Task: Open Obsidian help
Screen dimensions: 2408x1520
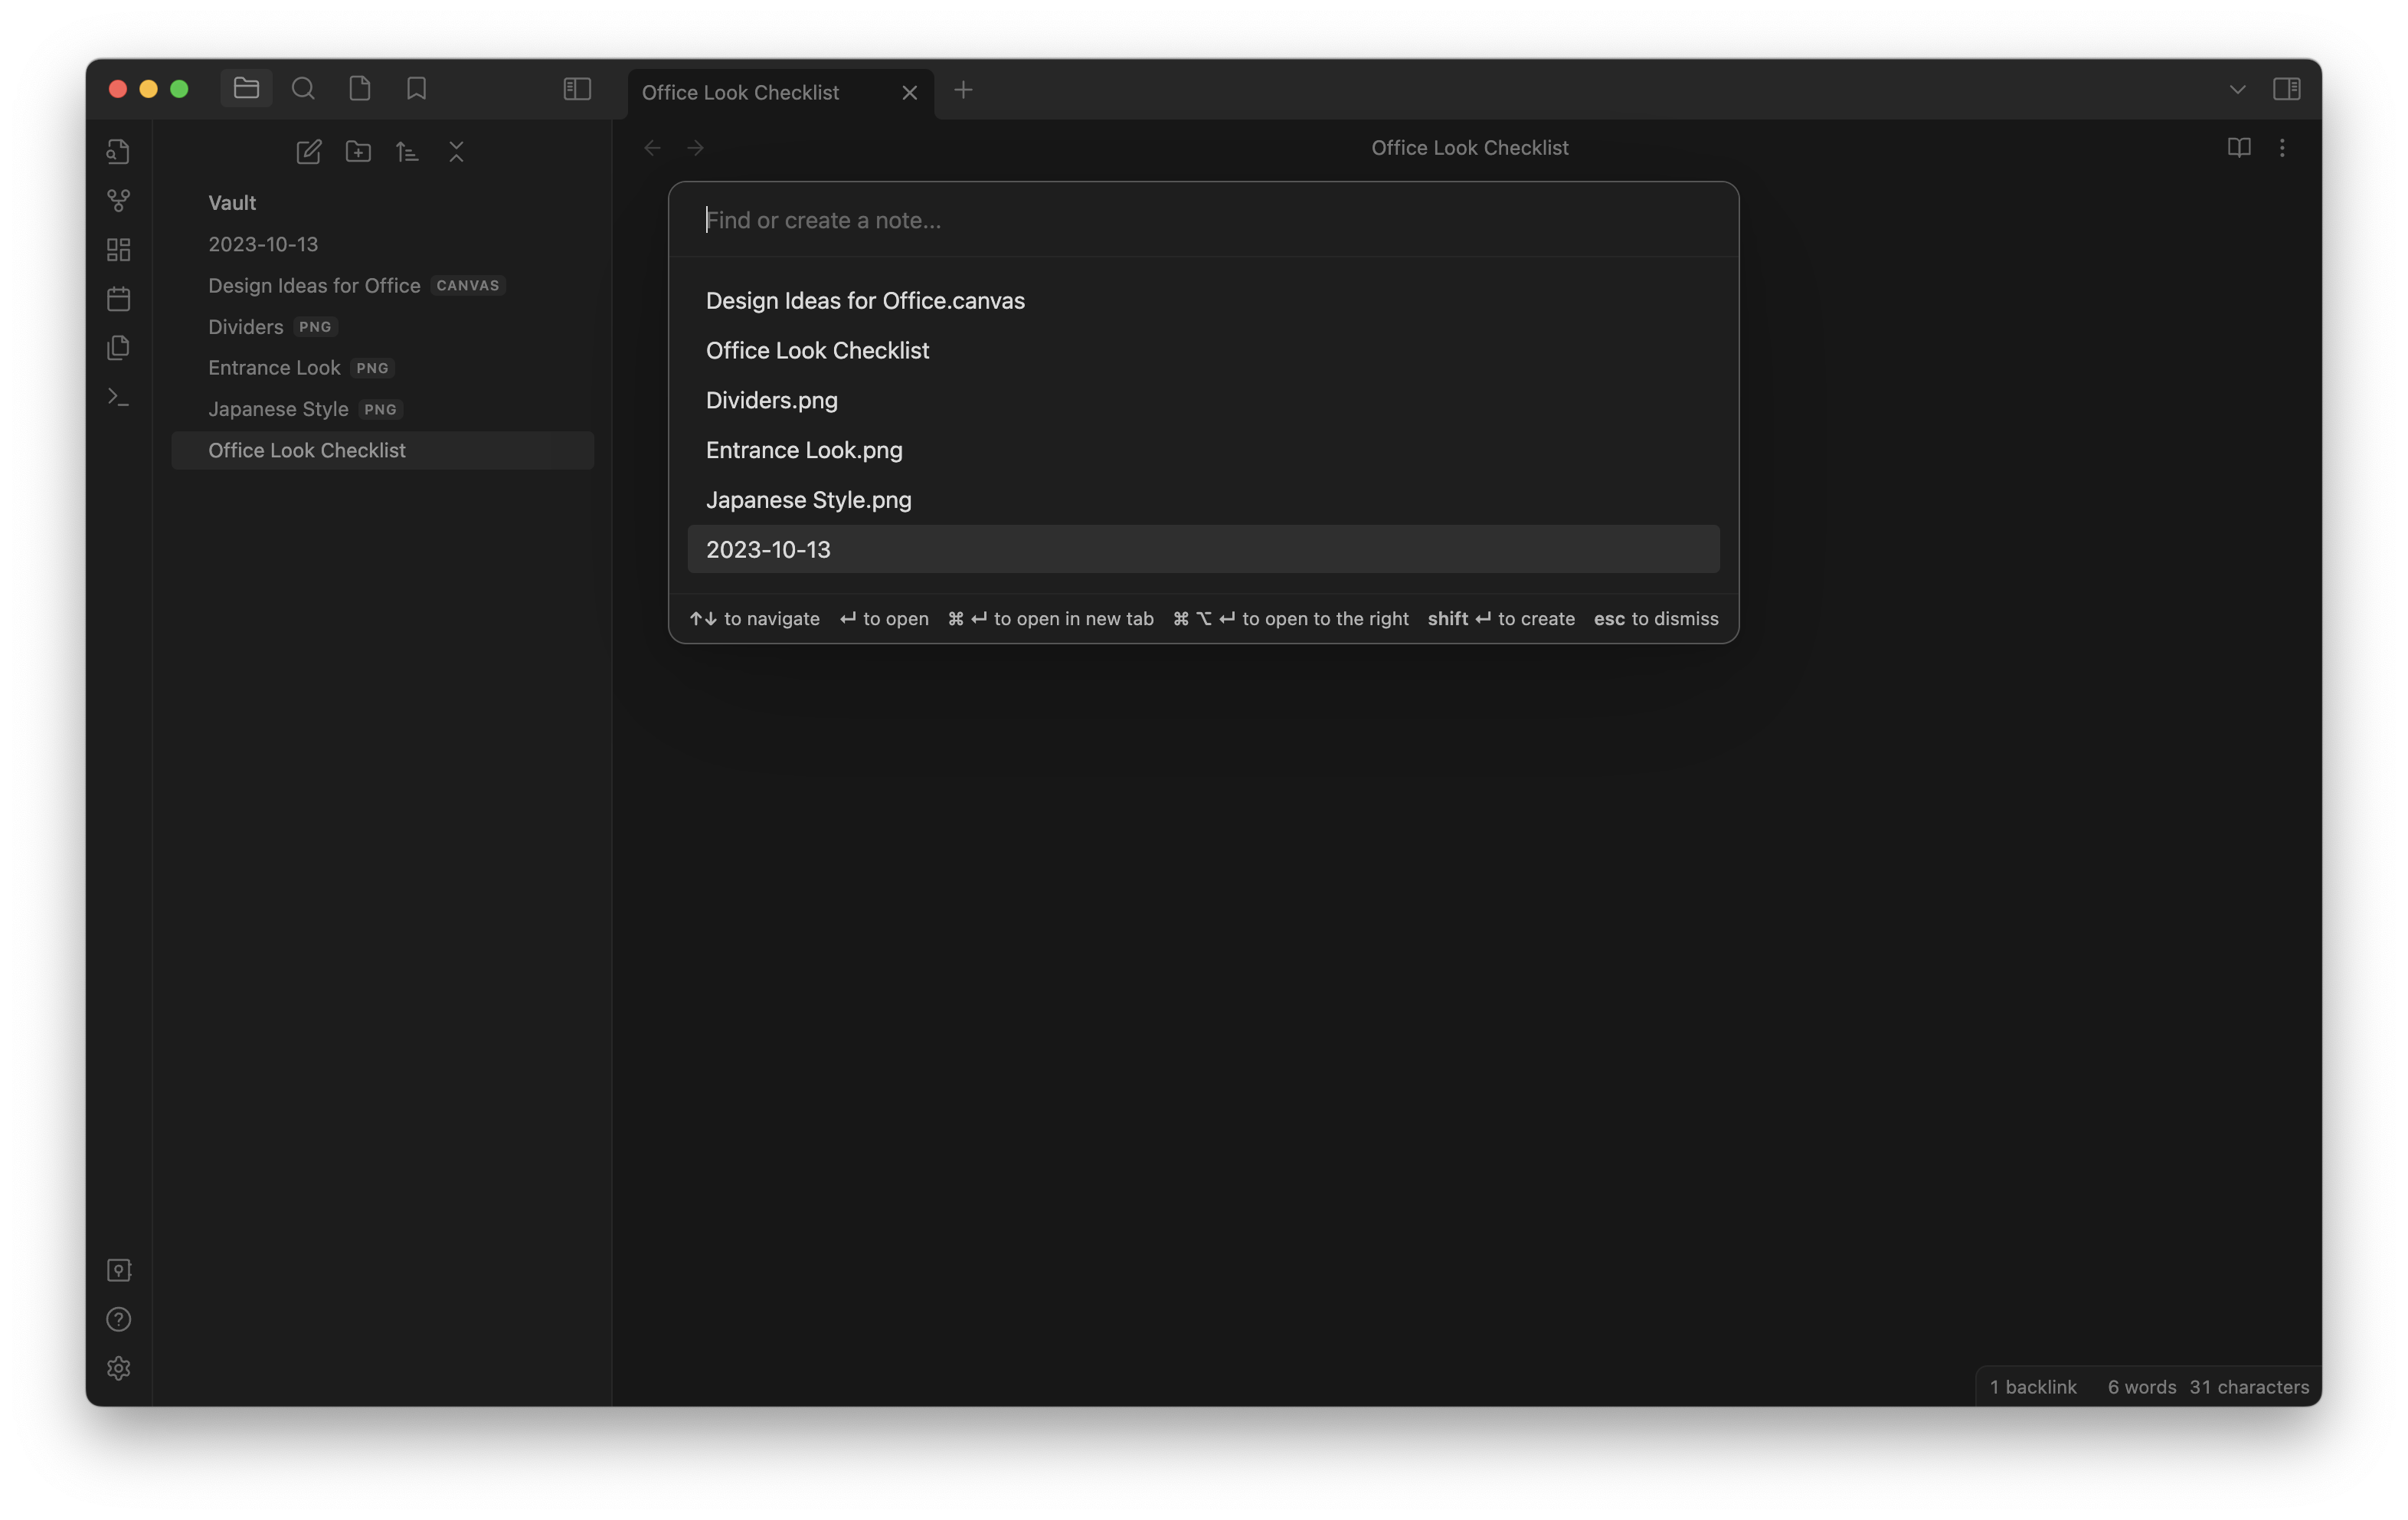Action: click(x=118, y=1319)
